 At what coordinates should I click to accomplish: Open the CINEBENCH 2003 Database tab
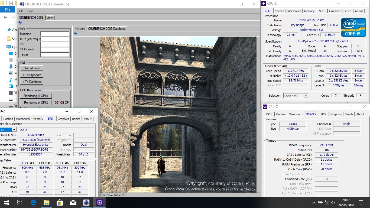point(107,29)
